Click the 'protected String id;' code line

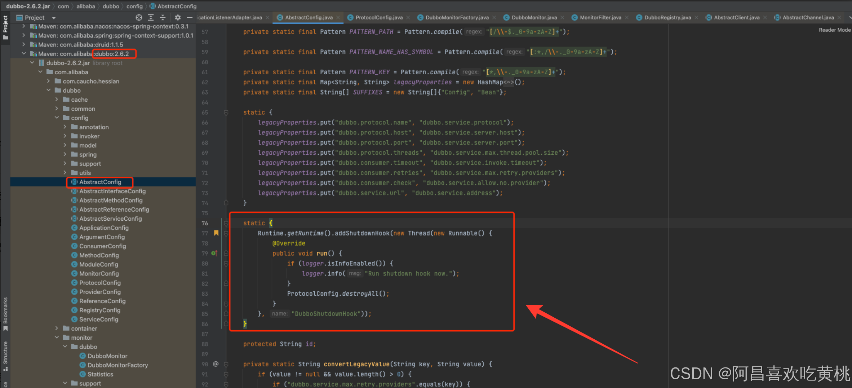(x=279, y=344)
